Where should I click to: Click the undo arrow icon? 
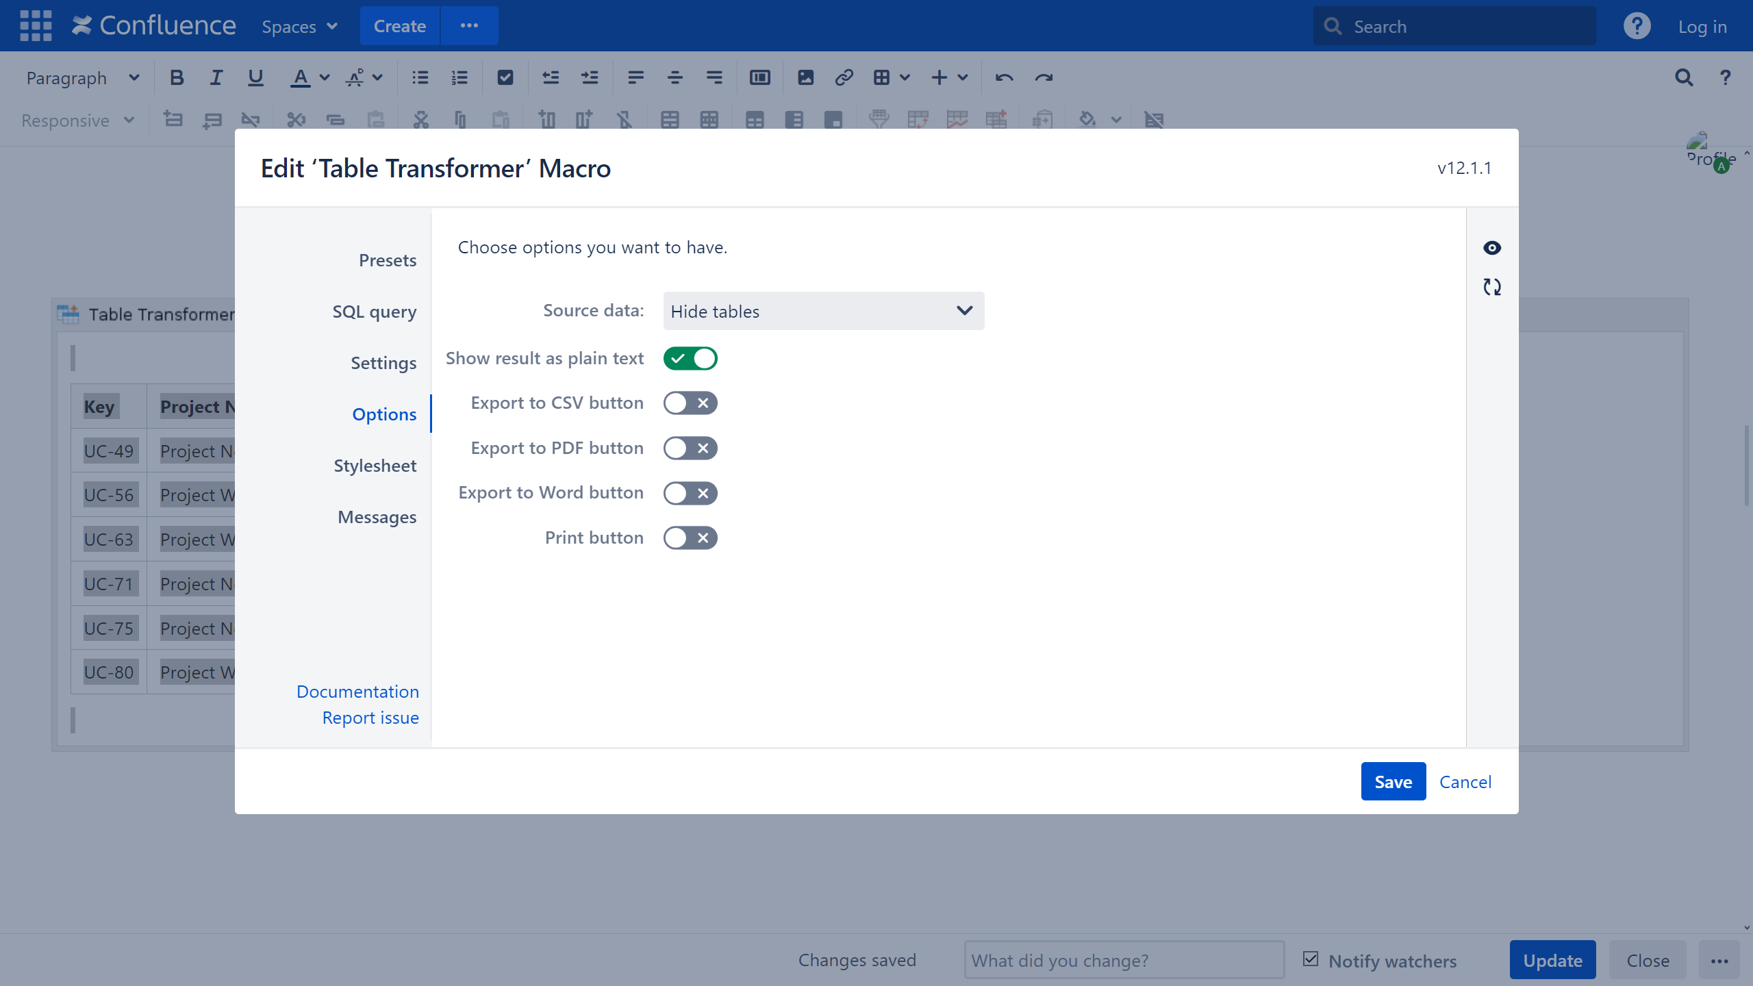(x=1004, y=78)
